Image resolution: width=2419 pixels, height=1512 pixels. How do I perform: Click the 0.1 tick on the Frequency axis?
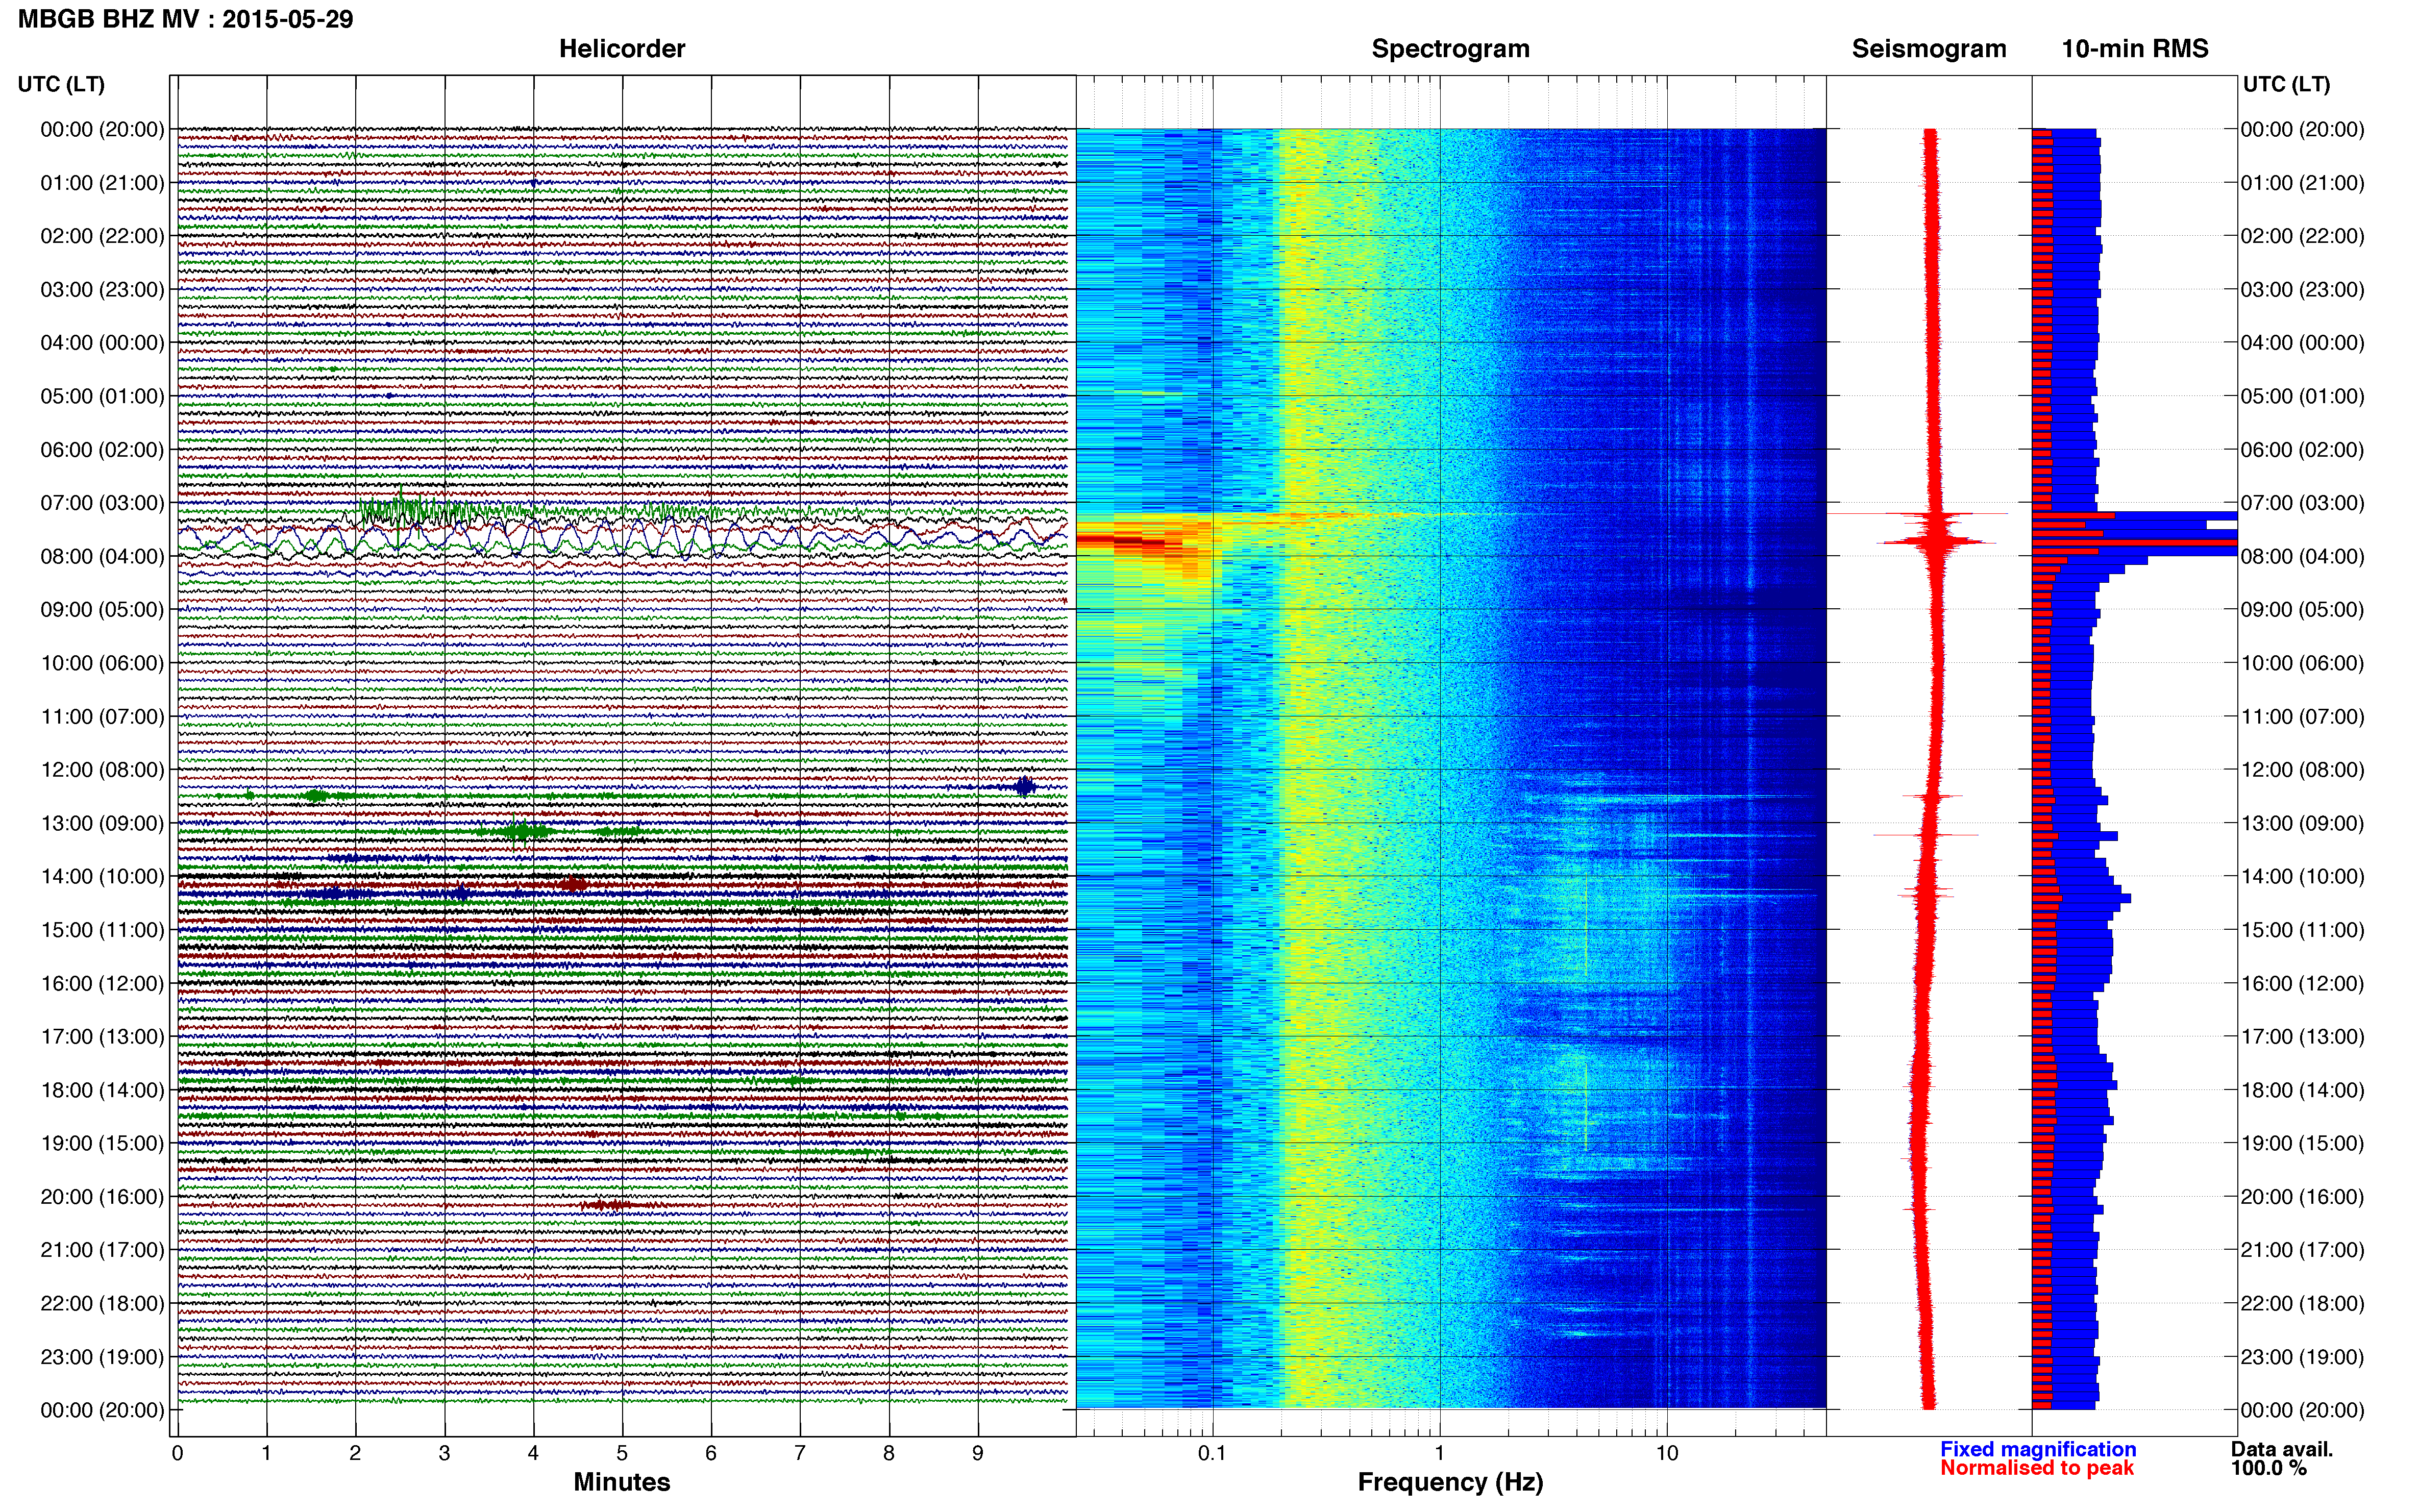1212,1454
